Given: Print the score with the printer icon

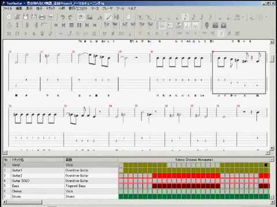Looking at the screenshot, I should coord(42,17).
